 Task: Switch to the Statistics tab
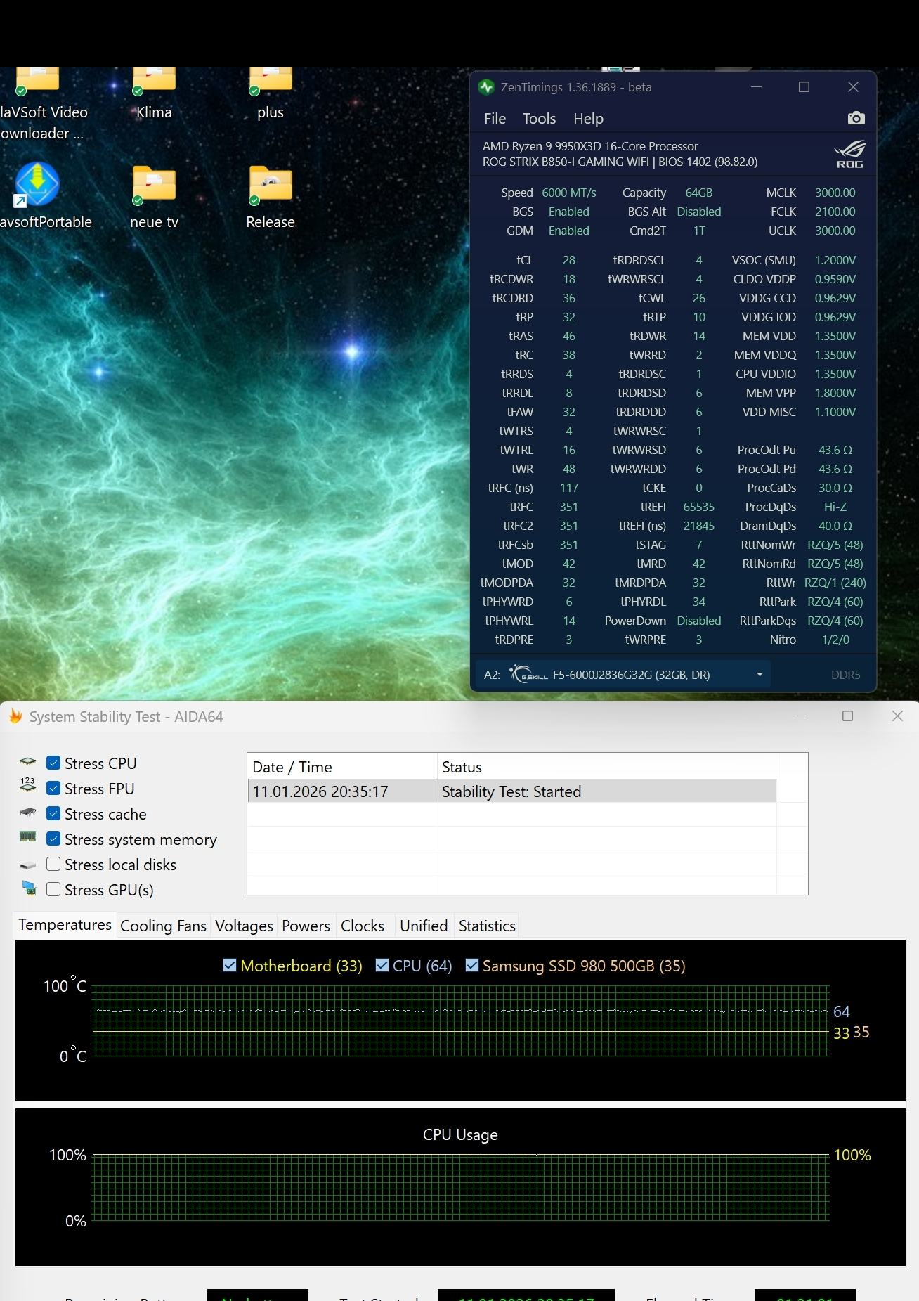pos(487,926)
